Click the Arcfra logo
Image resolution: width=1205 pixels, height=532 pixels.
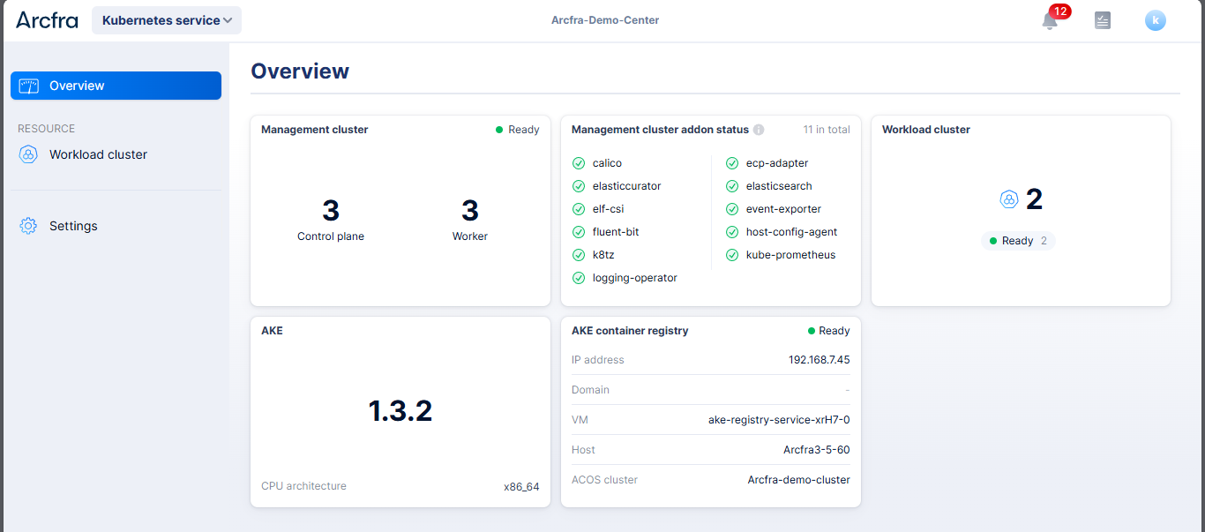[47, 20]
